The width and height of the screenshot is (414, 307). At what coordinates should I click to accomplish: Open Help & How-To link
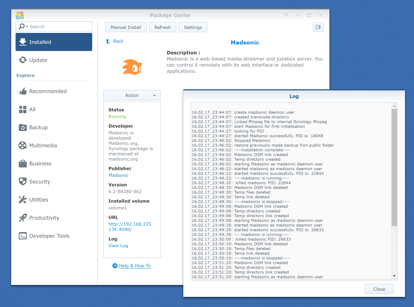135,266
